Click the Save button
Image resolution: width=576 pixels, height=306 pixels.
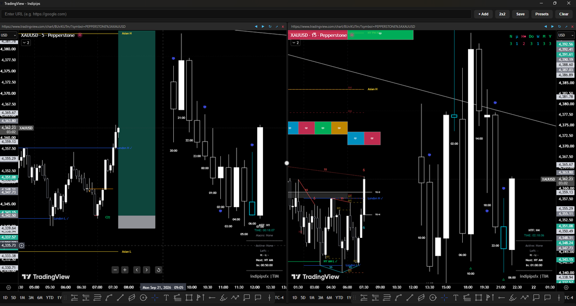(520, 14)
